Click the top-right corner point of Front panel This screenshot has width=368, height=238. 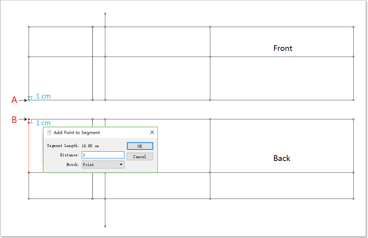tap(353, 27)
